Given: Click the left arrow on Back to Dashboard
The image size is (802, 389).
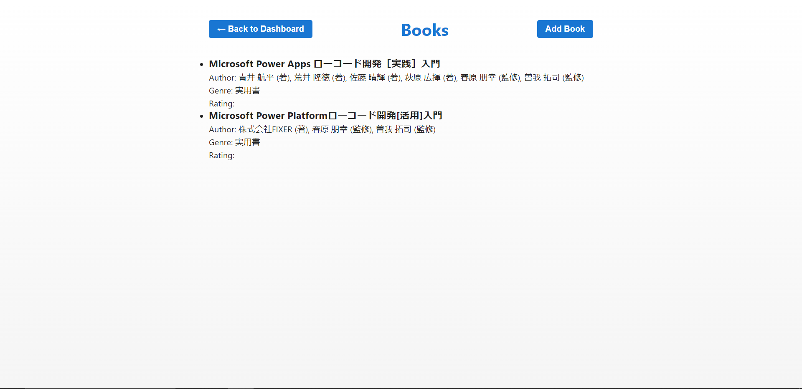Looking at the screenshot, I should tap(221, 29).
